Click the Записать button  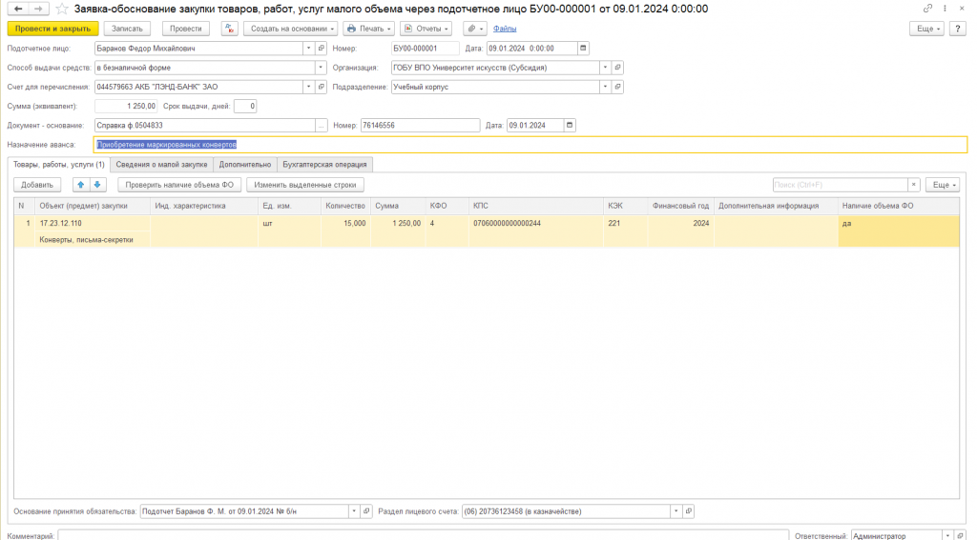click(x=127, y=29)
